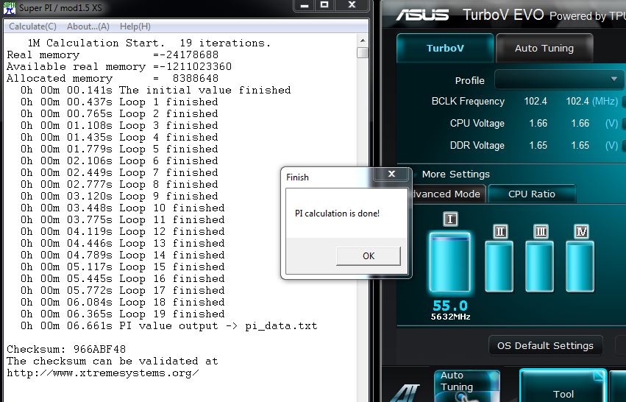Select core IV ratio indicator icon
This screenshot has height=402, width=626.
click(x=581, y=231)
